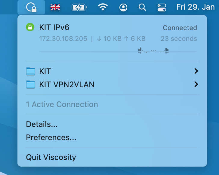The height and width of the screenshot is (175, 219).
Task: Open Spotlight search magnifier icon
Action: [143, 7]
